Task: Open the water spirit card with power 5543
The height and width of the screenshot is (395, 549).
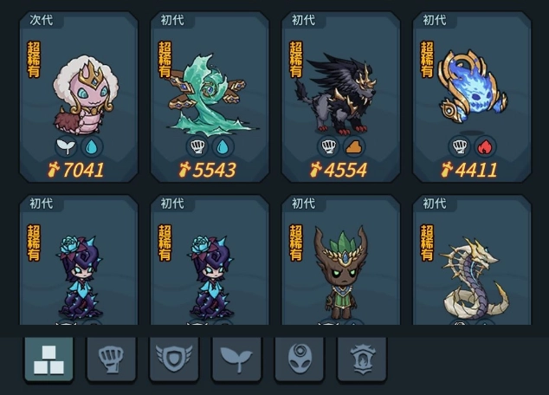Action: point(210,97)
